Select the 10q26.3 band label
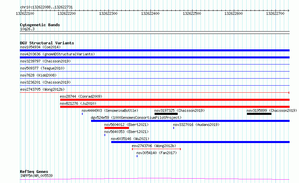 (x=27, y=29)
